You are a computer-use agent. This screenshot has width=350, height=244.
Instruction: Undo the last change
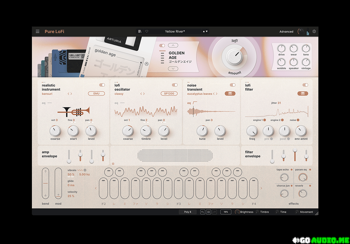[203, 212]
